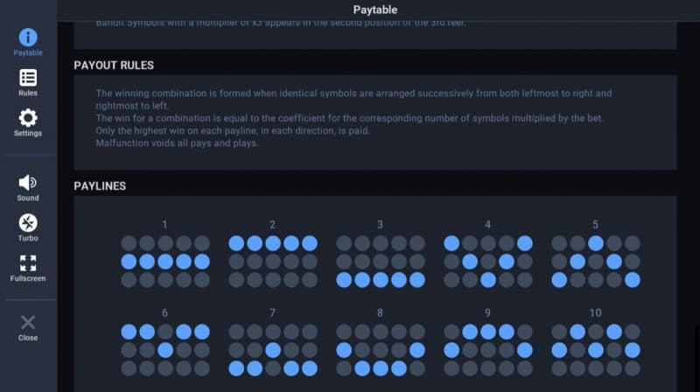Select payline 6 diagram

click(x=164, y=349)
